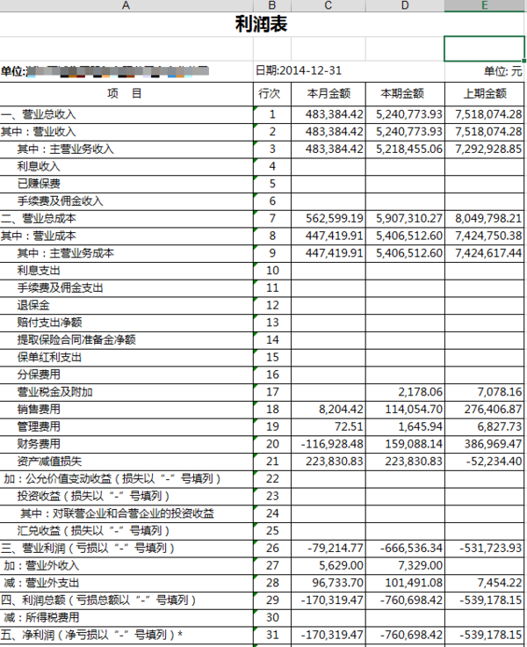Select the 上期金额 header cell
This screenshot has width=527, height=647.
pyautogui.click(x=485, y=94)
